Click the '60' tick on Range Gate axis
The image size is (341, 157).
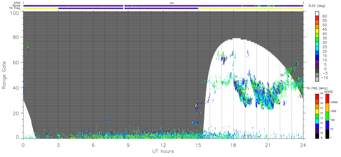coord(16,62)
